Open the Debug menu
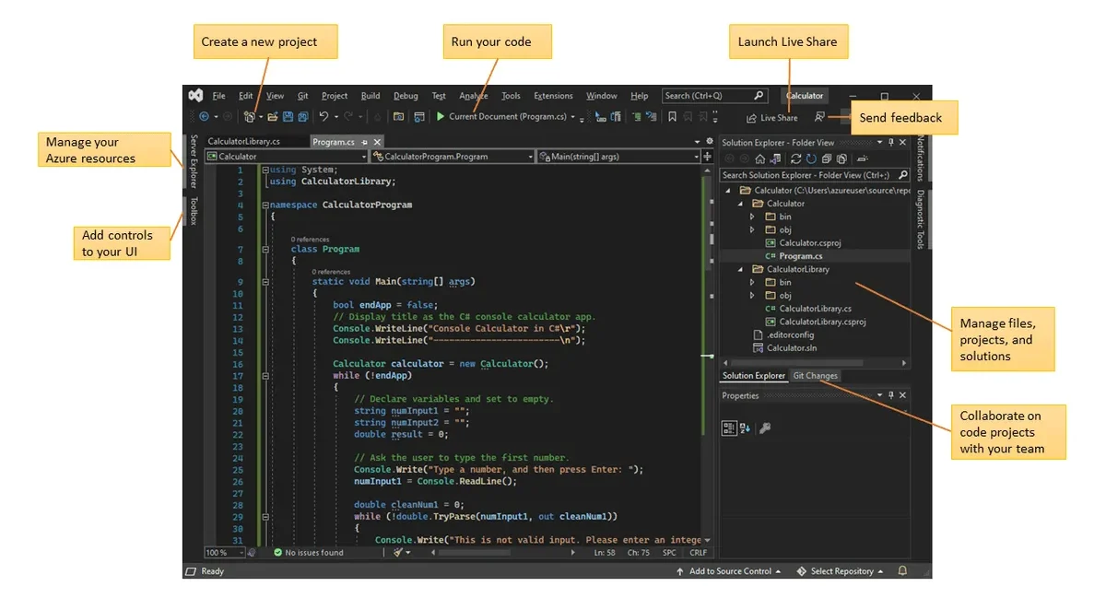 pyautogui.click(x=406, y=96)
